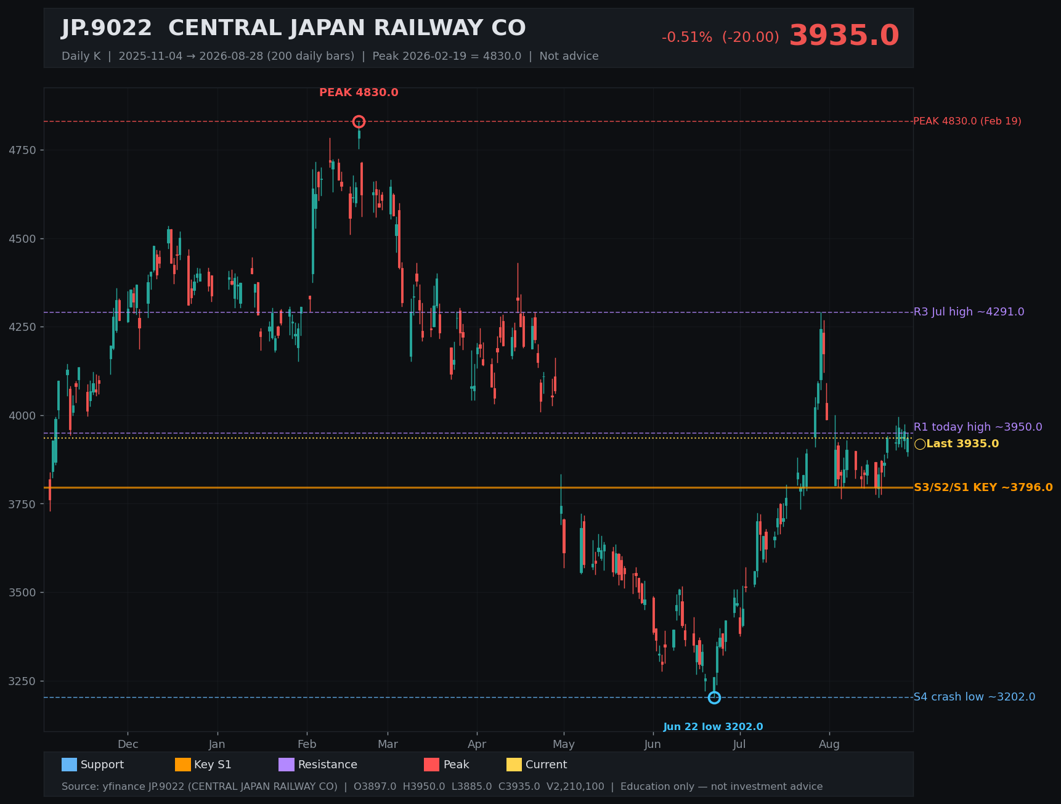Screen dimensions: 1061x804
Task: Click the 'Peak' legend label text
Action: 457,765
